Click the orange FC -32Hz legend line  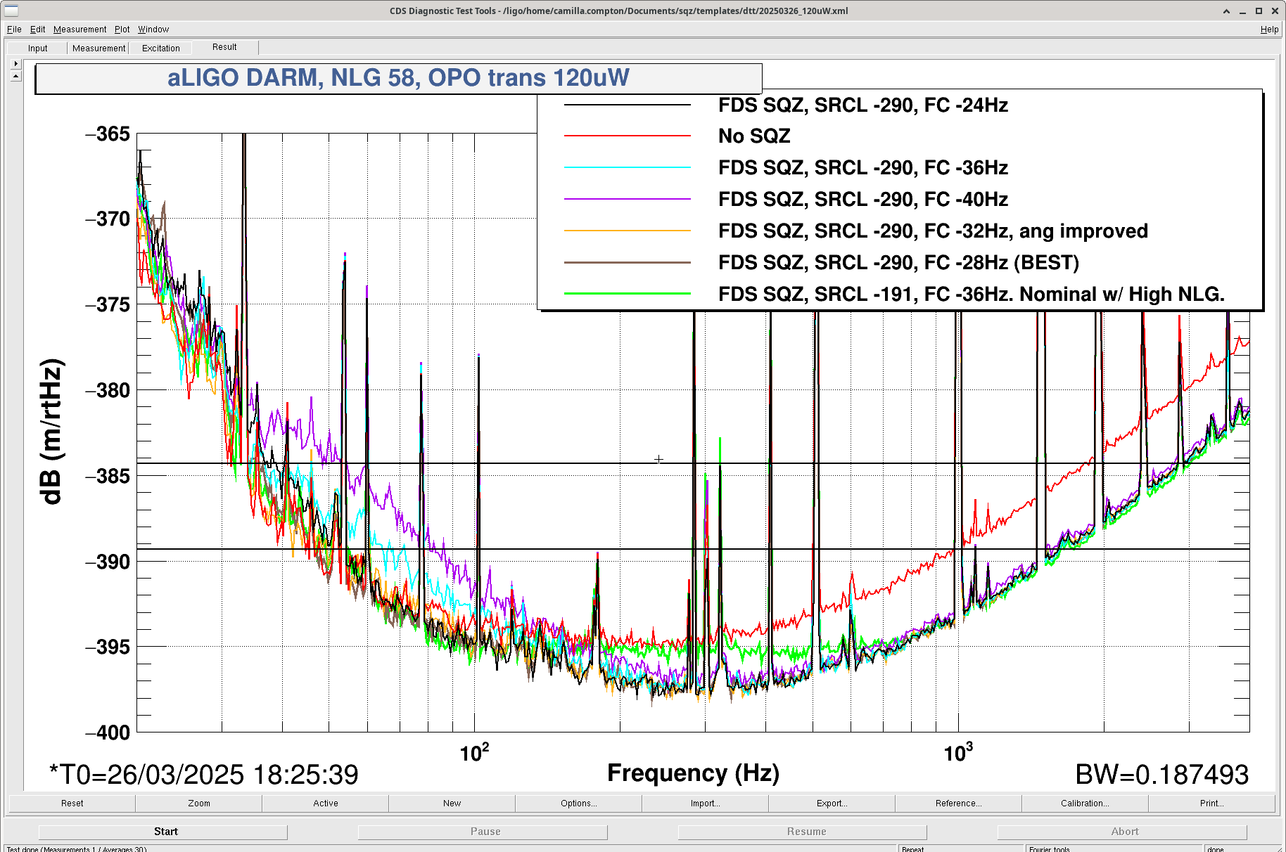point(627,231)
